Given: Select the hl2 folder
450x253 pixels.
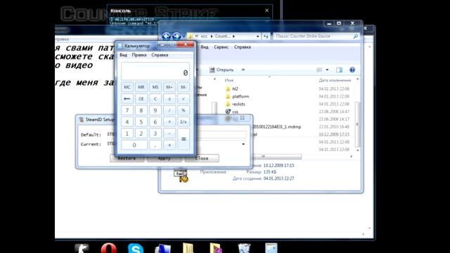Looking at the screenshot, I should (232, 89).
